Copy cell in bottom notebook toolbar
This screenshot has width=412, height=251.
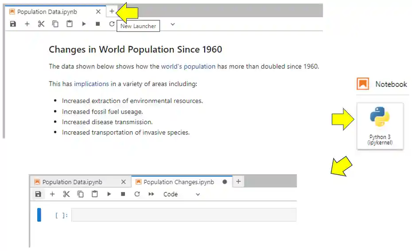80,194
